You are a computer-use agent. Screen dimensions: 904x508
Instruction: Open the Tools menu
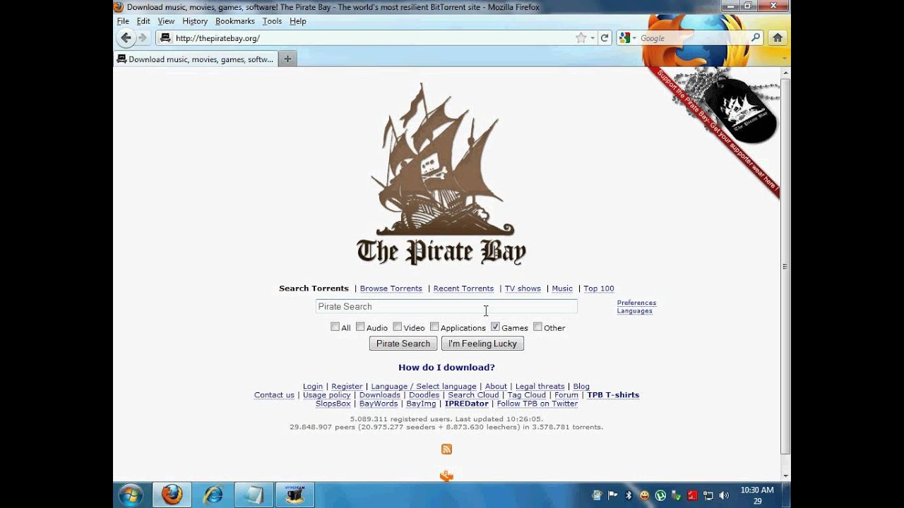pos(272,21)
